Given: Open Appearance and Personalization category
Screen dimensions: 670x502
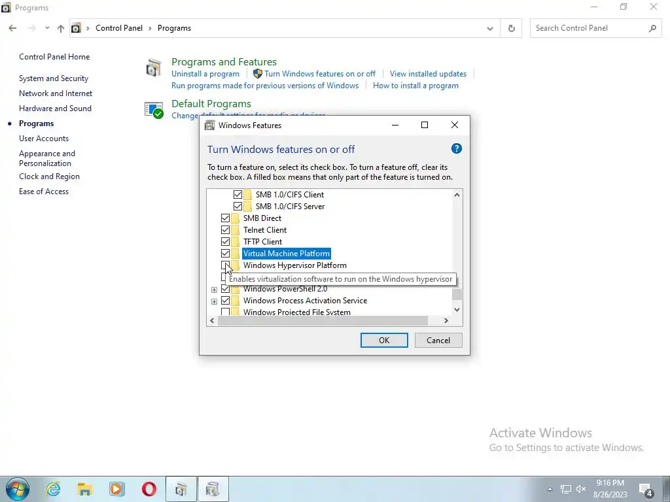Looking at the screenshot, I should click(47, 158).
